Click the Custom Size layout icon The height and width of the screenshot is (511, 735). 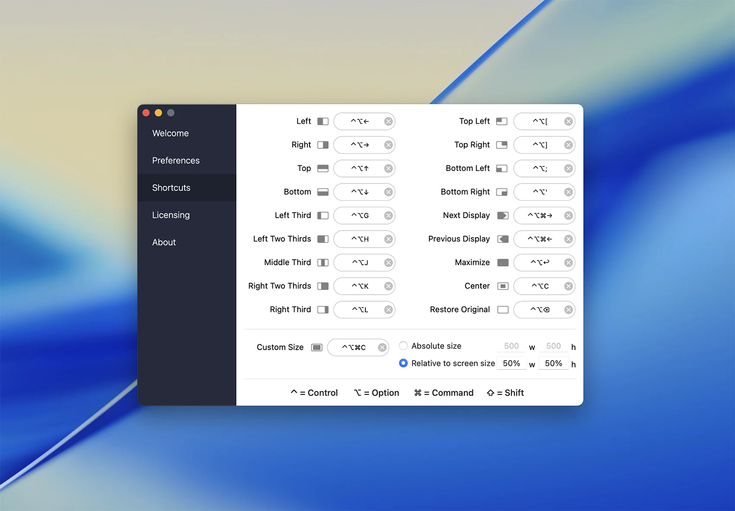pyautogui.click(x=316, y=347)
